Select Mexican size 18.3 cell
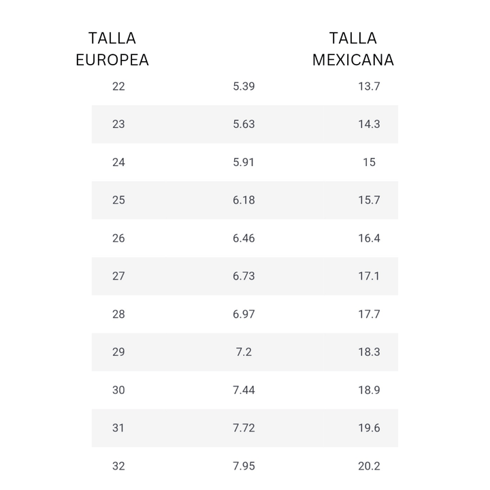 click(x=369, y=353)
